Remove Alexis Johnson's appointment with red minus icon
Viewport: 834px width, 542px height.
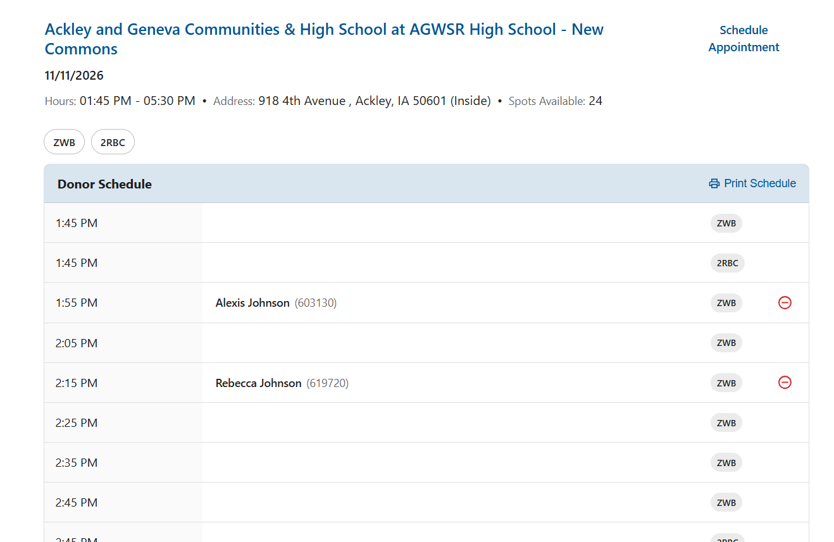click(785, 303)
